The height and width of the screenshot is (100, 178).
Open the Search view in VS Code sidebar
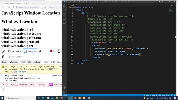(x=65, y=10)
